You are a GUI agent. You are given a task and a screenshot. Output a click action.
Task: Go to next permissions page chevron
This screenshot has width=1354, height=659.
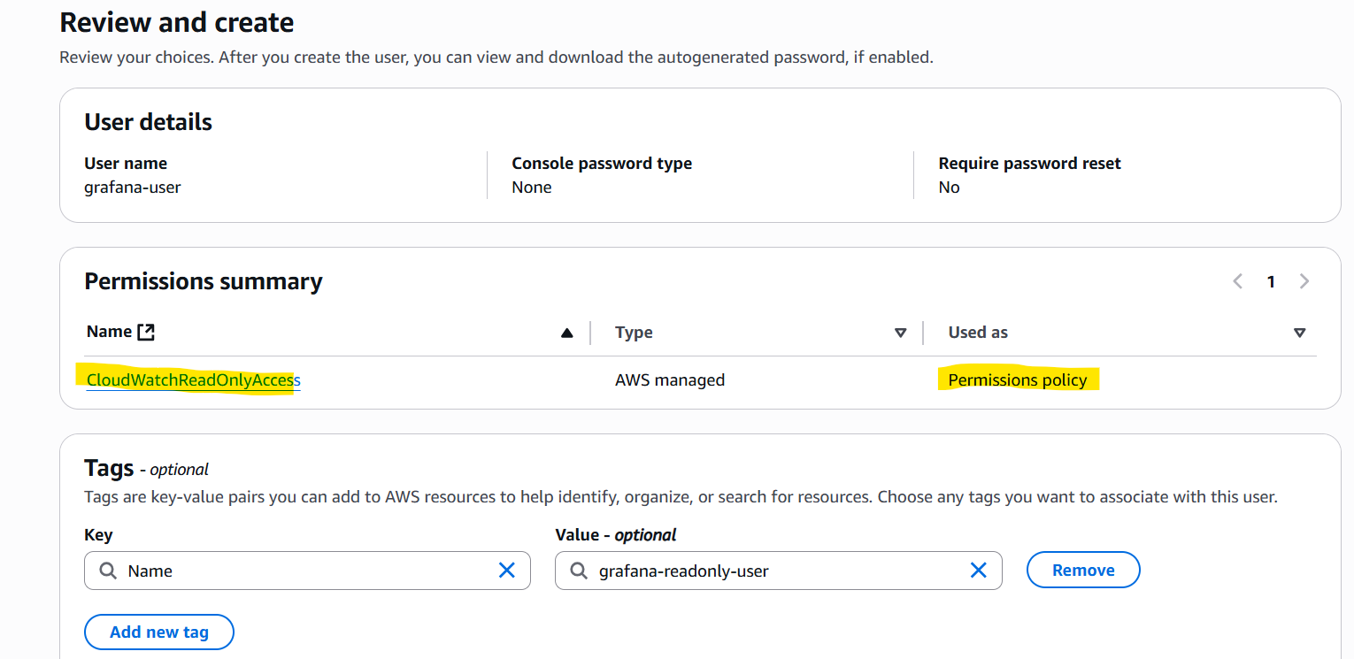click(x=1304, y=281)
